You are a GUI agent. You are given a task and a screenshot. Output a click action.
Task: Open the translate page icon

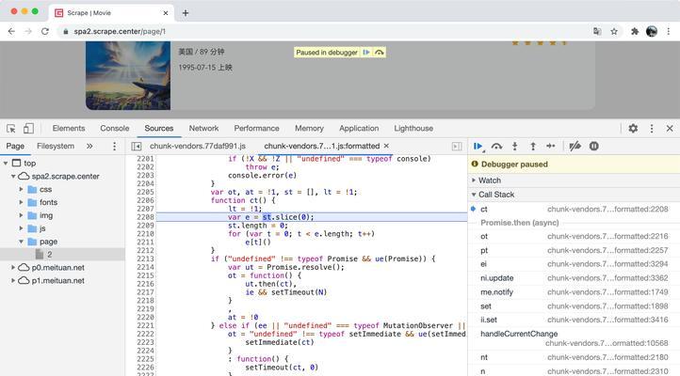pos(597,31)
